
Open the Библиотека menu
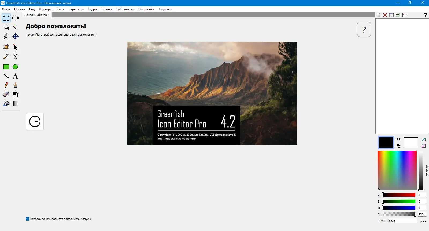point(125,9)
